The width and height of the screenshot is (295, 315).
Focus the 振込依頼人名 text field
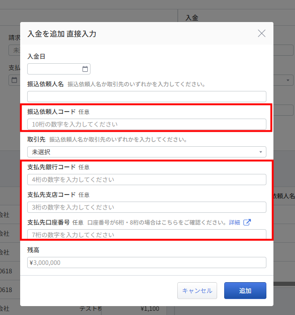click(146, 97)
